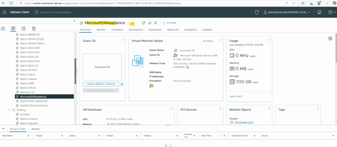Refresh the vSphere Client view

[257, 12]
